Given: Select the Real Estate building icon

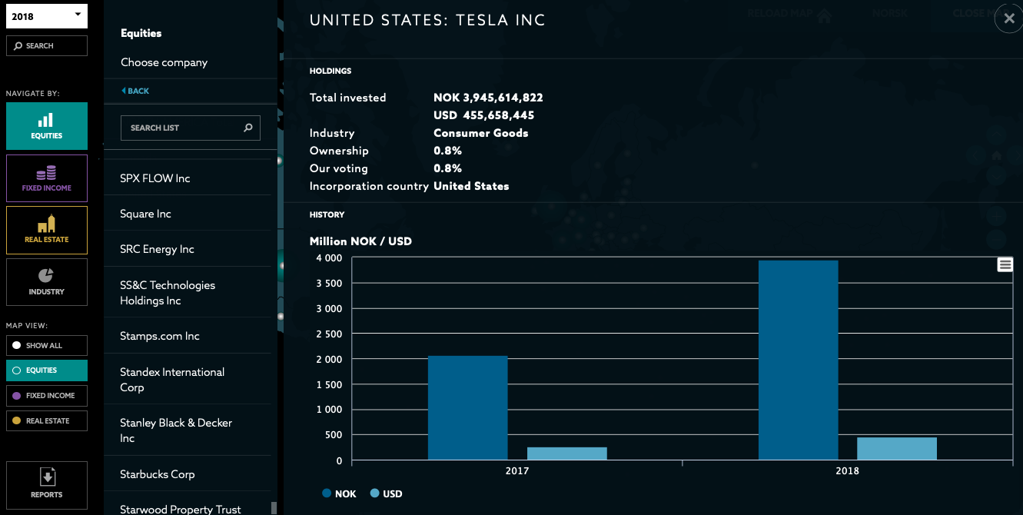Looking at the screenshot, I should tap(46, 224).
